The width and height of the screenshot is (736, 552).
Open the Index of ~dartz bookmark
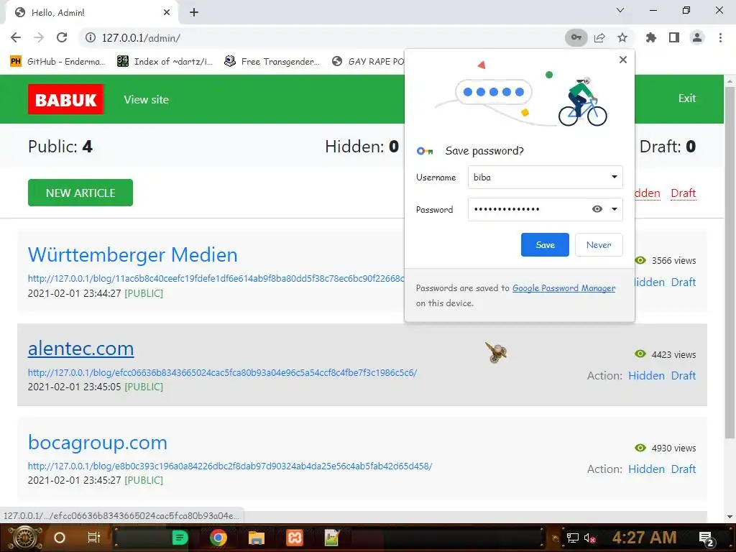[x=165, y=62]
